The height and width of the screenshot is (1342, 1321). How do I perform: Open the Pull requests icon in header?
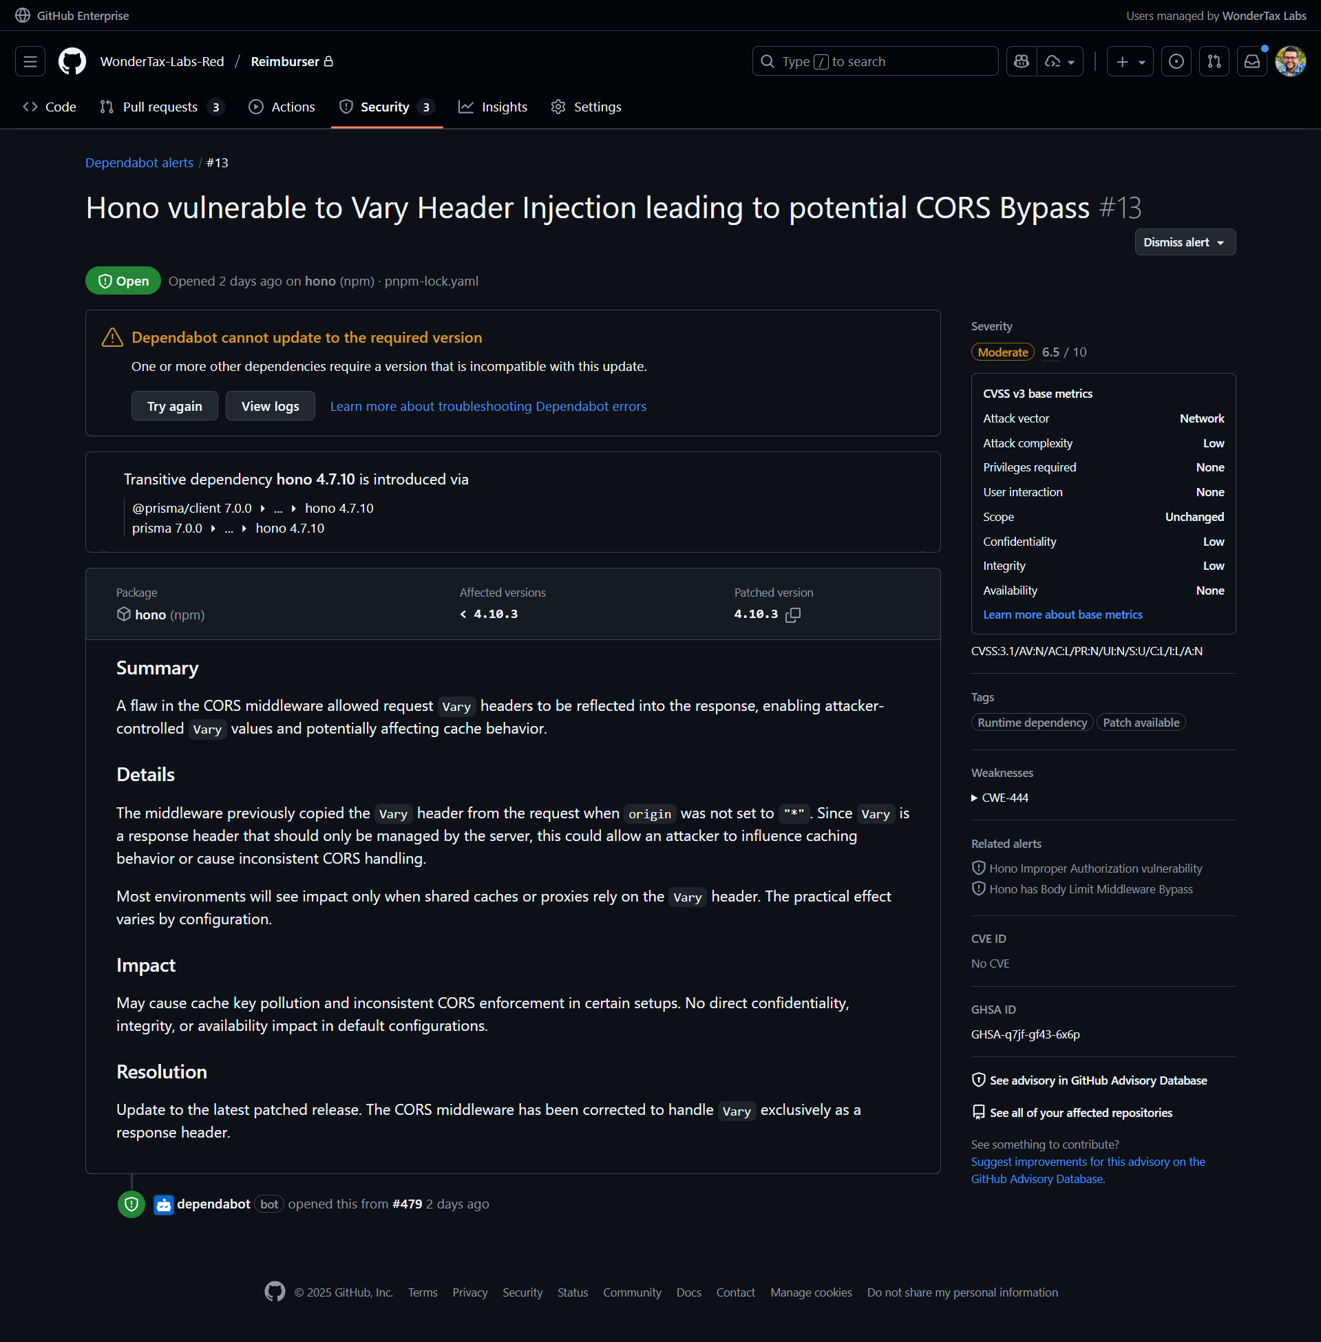1214,62
